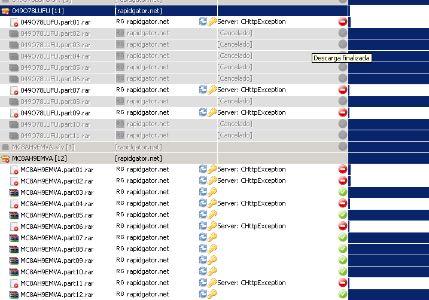Click gray disabled status icon for 049O78LUFU.part04.rar

click(343, 56)
